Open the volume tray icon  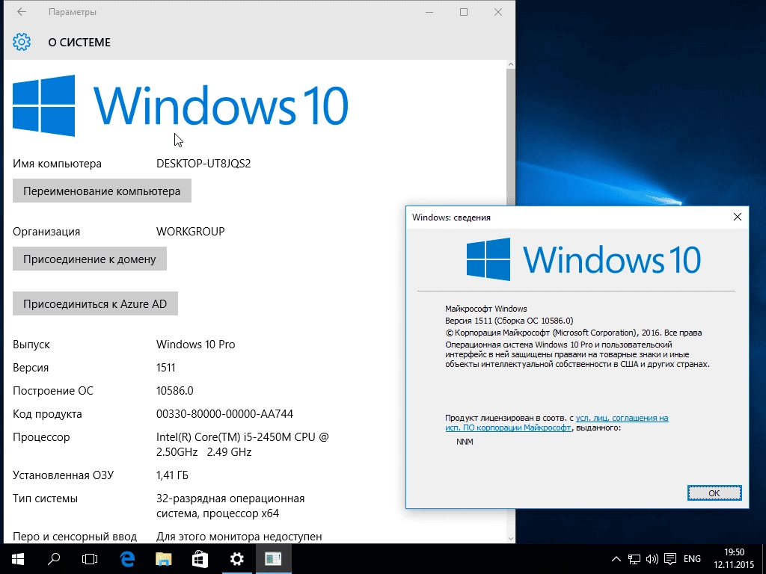[652, 559]
